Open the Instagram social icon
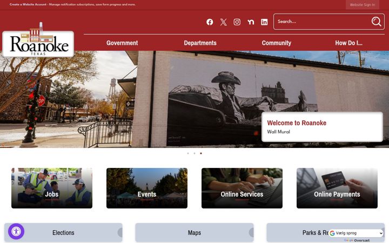The width and height of the screenshot is (389, 243). [237, 22]
